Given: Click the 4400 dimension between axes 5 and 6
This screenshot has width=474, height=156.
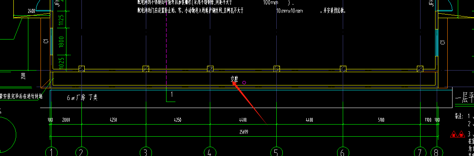Looking at the screenshot, I should 309,120.
